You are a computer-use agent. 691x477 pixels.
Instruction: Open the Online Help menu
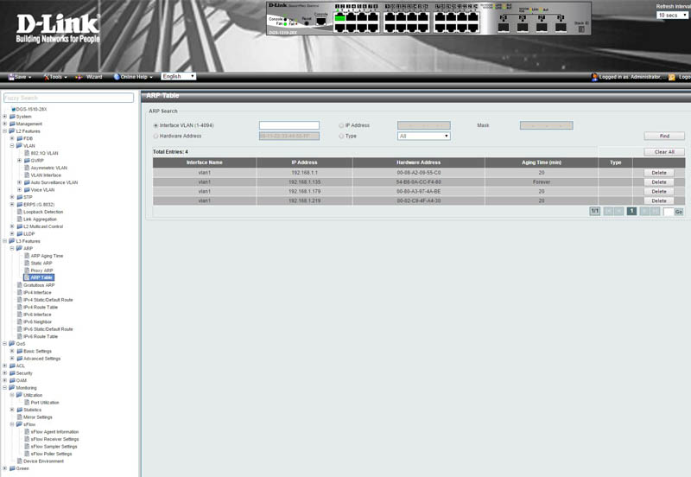click(133, 77)
